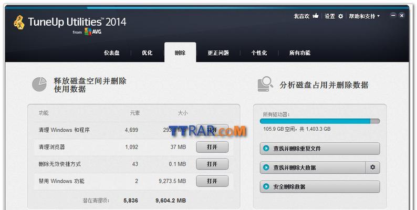
Task: Expand the 帮助和支持 dropdown menu
Action: 364,16
